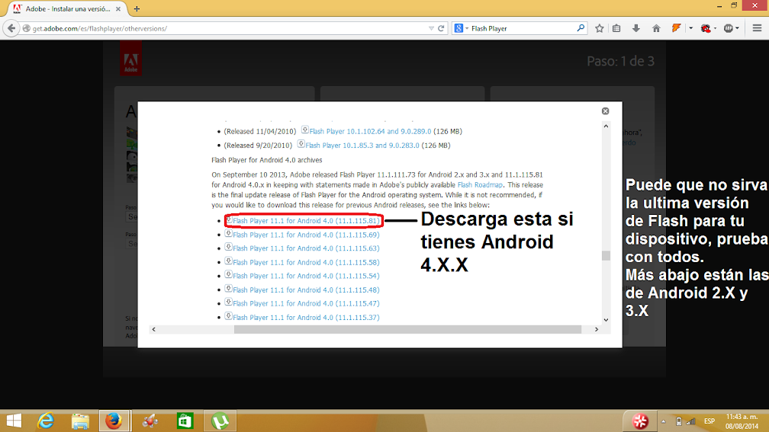
Task: Download Flash Player 11.1 Android 4.0 (11.1.115.58)
Action: (x=306, y=263)
